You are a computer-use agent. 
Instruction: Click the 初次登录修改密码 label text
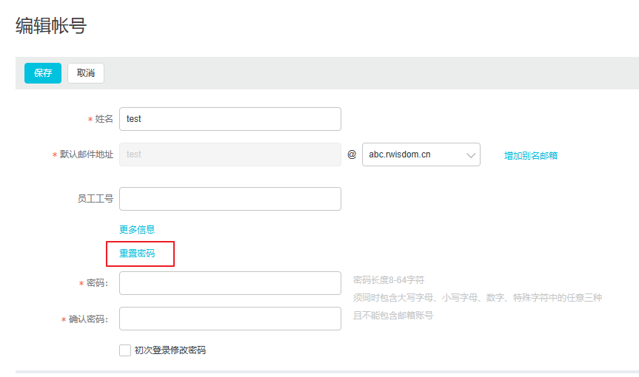pyautogui.click(x=170, y=350)
